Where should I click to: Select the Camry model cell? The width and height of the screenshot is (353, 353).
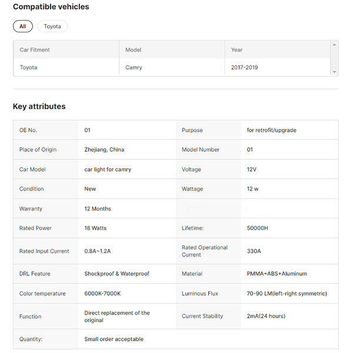click(x=134, y=68)
